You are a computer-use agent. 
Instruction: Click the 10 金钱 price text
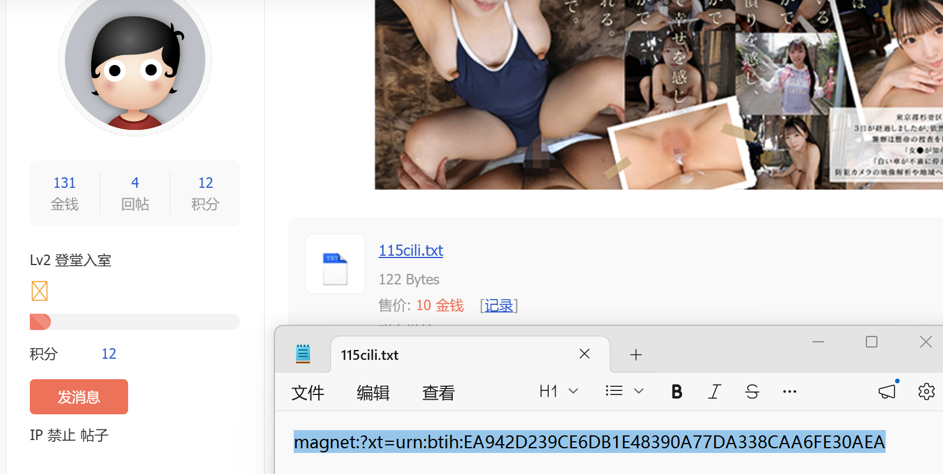pos(440,305)
